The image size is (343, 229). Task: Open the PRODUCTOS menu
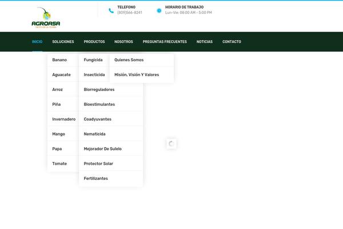click(x=94, y=42)
